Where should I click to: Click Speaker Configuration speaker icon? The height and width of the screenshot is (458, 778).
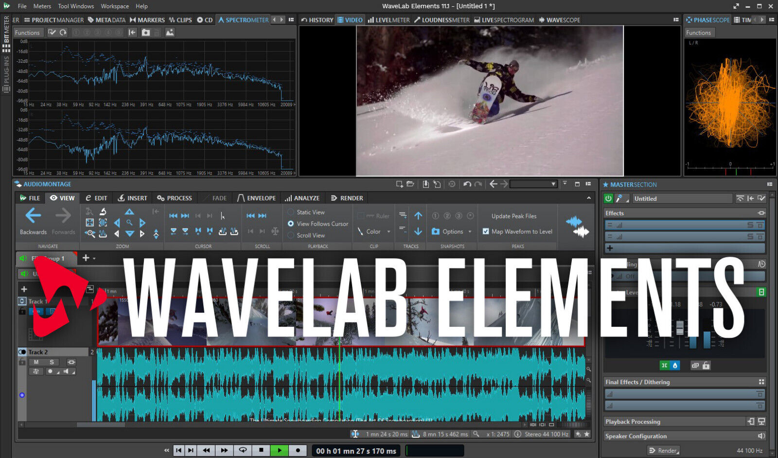pyautogui.click(x=761, y=436)
